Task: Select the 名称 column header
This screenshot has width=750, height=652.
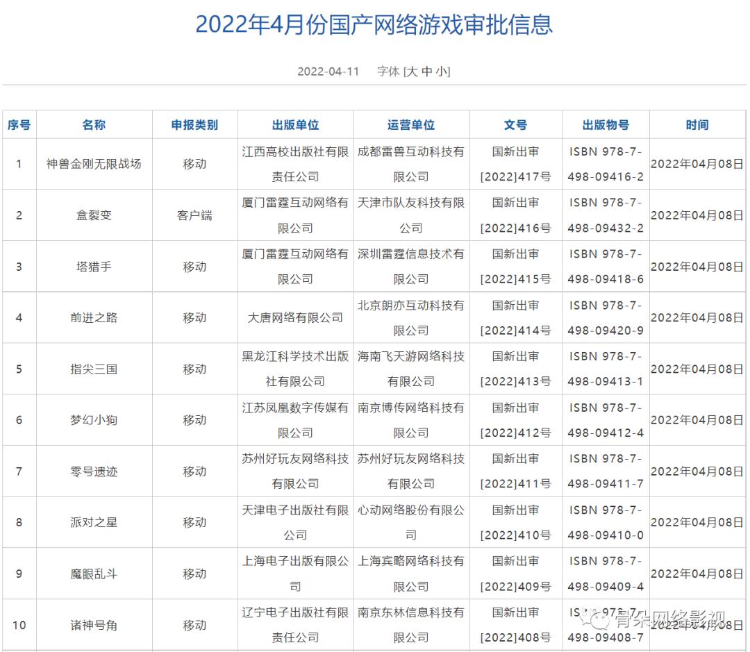Action: pos(94,125)
